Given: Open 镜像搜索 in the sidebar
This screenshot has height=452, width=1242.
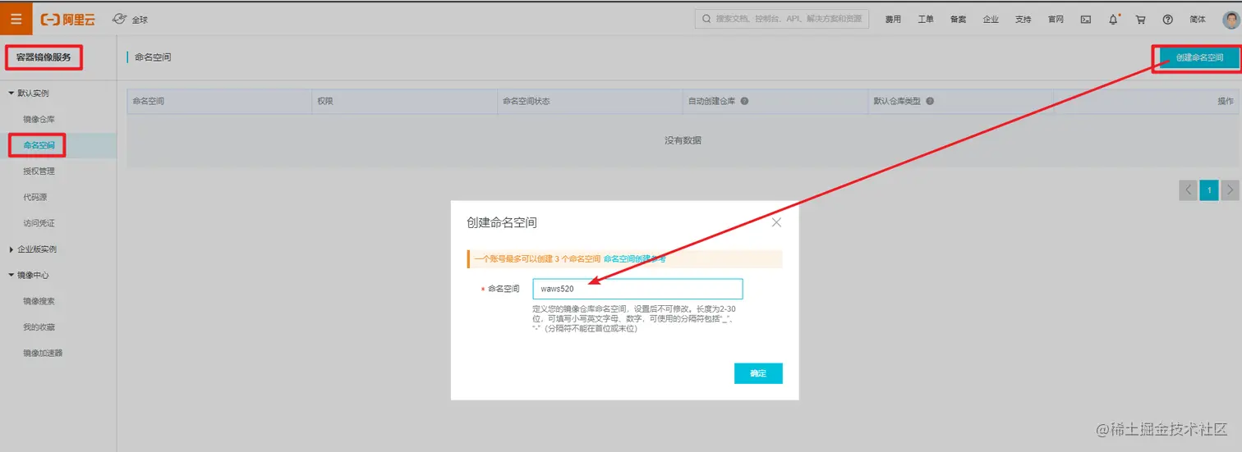Looking at the screenshot, I should coord(39,301).
